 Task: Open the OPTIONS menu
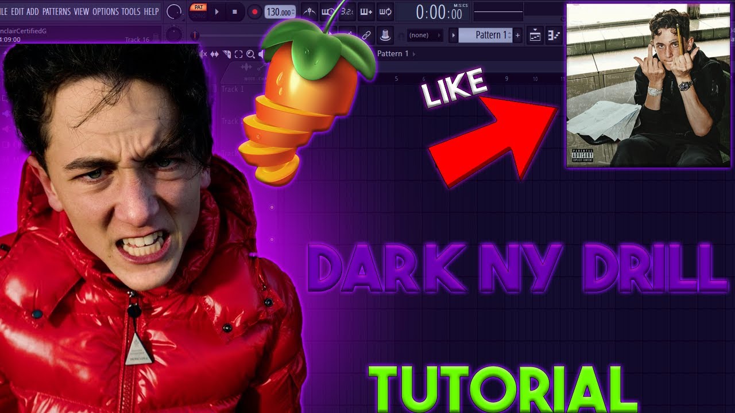point(106,11)
